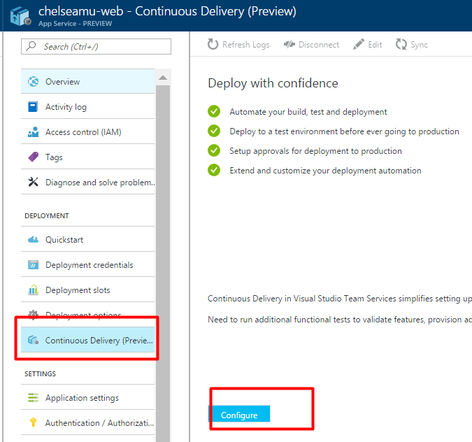Image resolution: width=472 pixels, height=442 pixels.
Task: Click Refresh Logs in toolbar
Action: click(238, 45)
